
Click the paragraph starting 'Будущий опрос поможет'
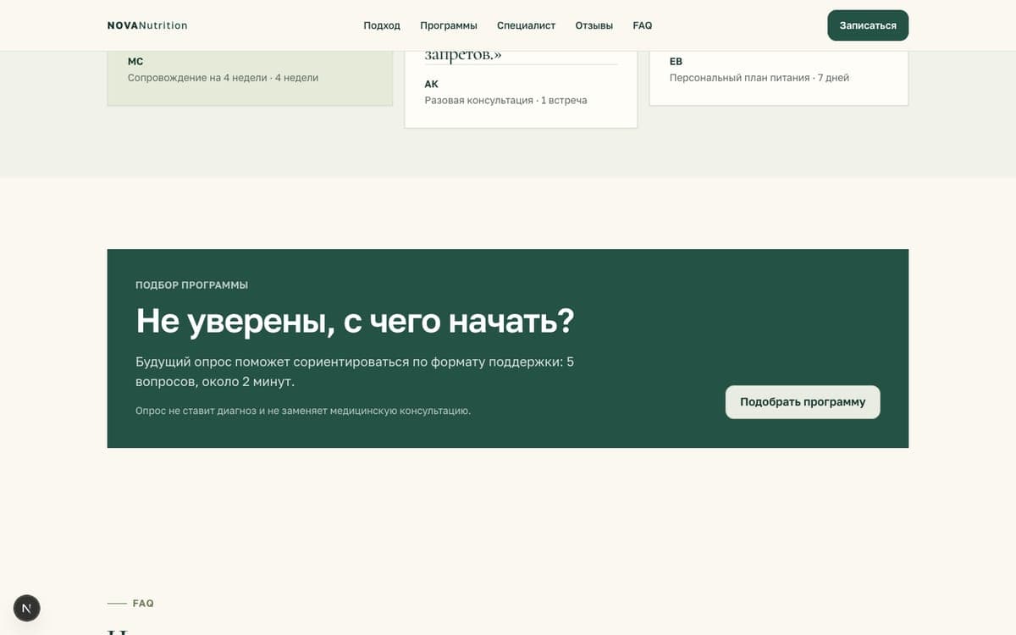pyautogui.click(x=355, y=372)
